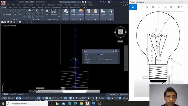Open the Dimension menu

tap(51, 5)
